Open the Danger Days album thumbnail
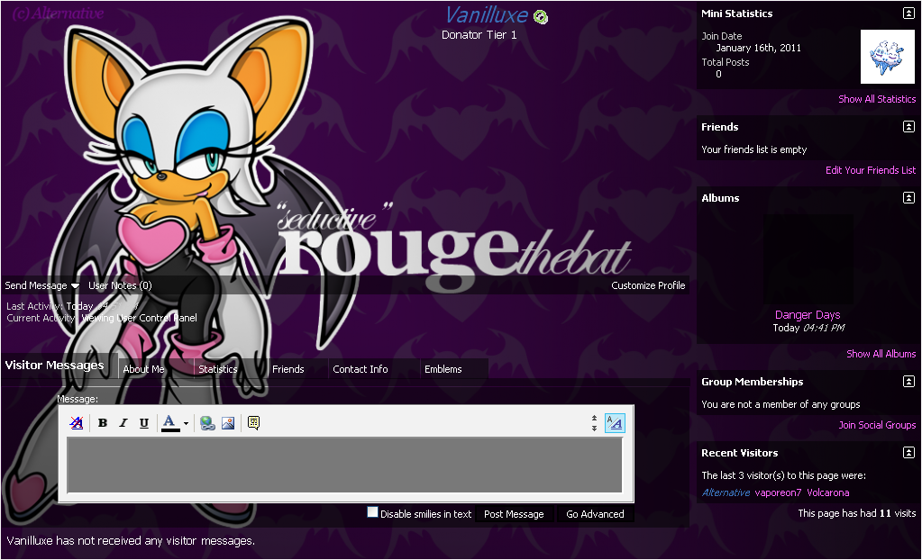 coord(808,259)
